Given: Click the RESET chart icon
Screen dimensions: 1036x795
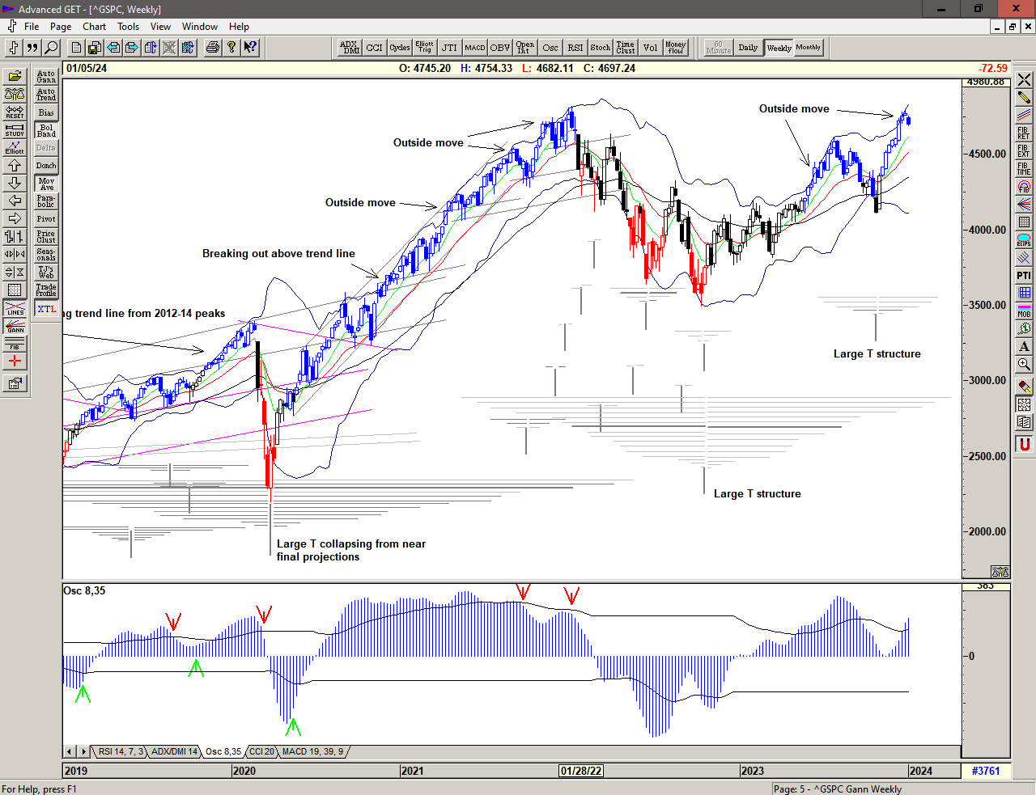Looking at the screenshot, I should pos(15,112).
